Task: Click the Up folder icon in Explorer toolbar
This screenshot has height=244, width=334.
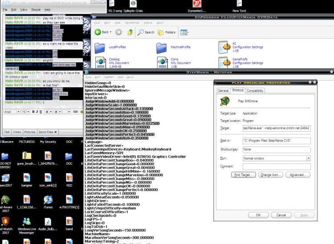Action: pos(130,33)
